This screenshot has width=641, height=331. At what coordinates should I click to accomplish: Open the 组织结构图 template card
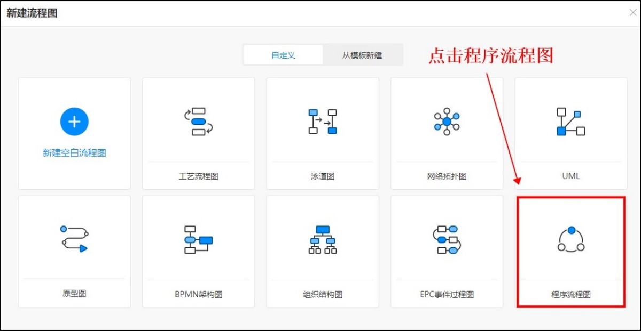322,252
